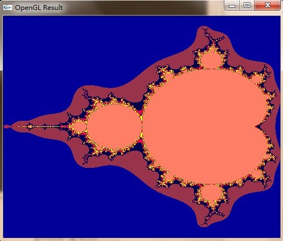Screen dimensions: 283x241
Task: Maximize the OpenGL Result window
Action: pos(247,5)
